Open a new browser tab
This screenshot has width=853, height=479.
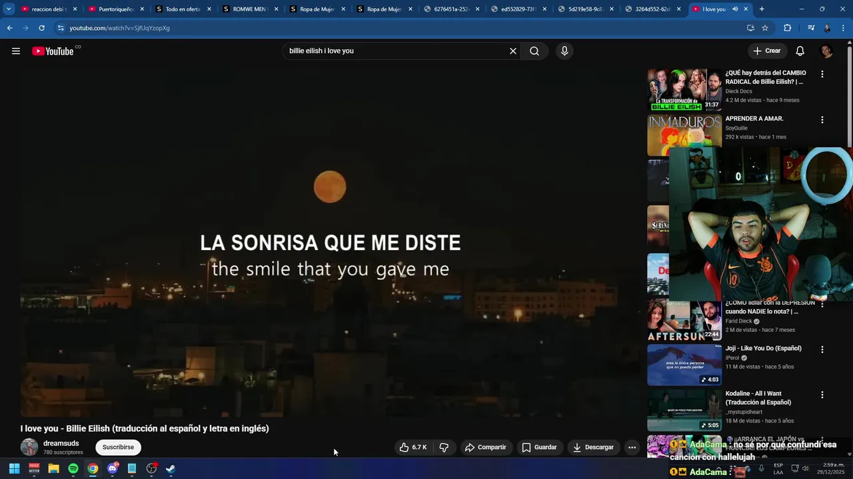click(x=762, y=9)
